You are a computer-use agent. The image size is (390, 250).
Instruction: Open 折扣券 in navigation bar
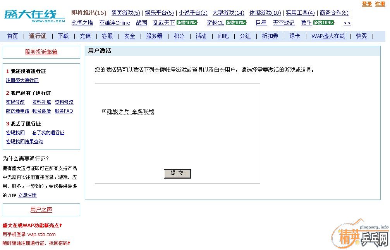[x=270, y=36]
